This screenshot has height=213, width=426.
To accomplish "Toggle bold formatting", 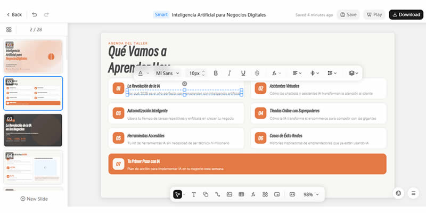I will click(216, 73).
